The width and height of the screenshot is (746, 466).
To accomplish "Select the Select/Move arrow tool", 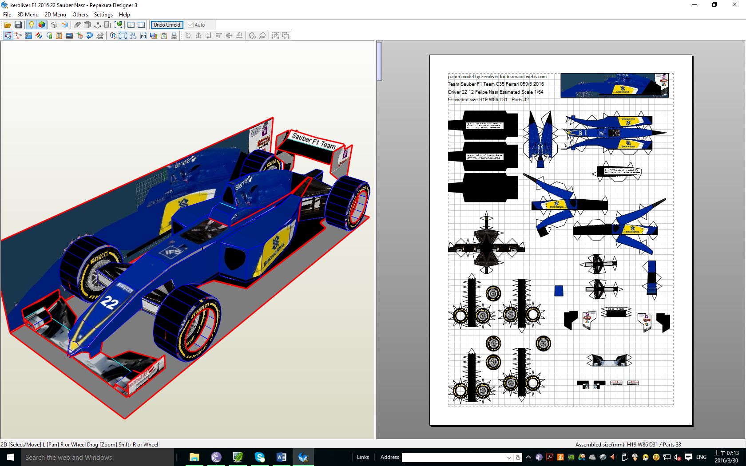I will coord(8,36).
